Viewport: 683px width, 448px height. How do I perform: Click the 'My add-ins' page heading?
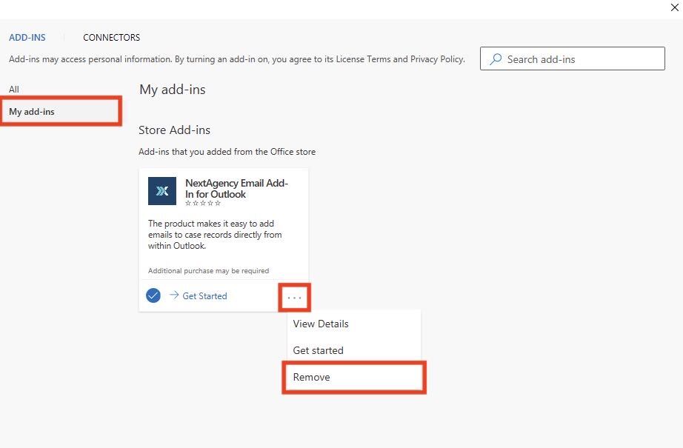(x=172, y=90)
